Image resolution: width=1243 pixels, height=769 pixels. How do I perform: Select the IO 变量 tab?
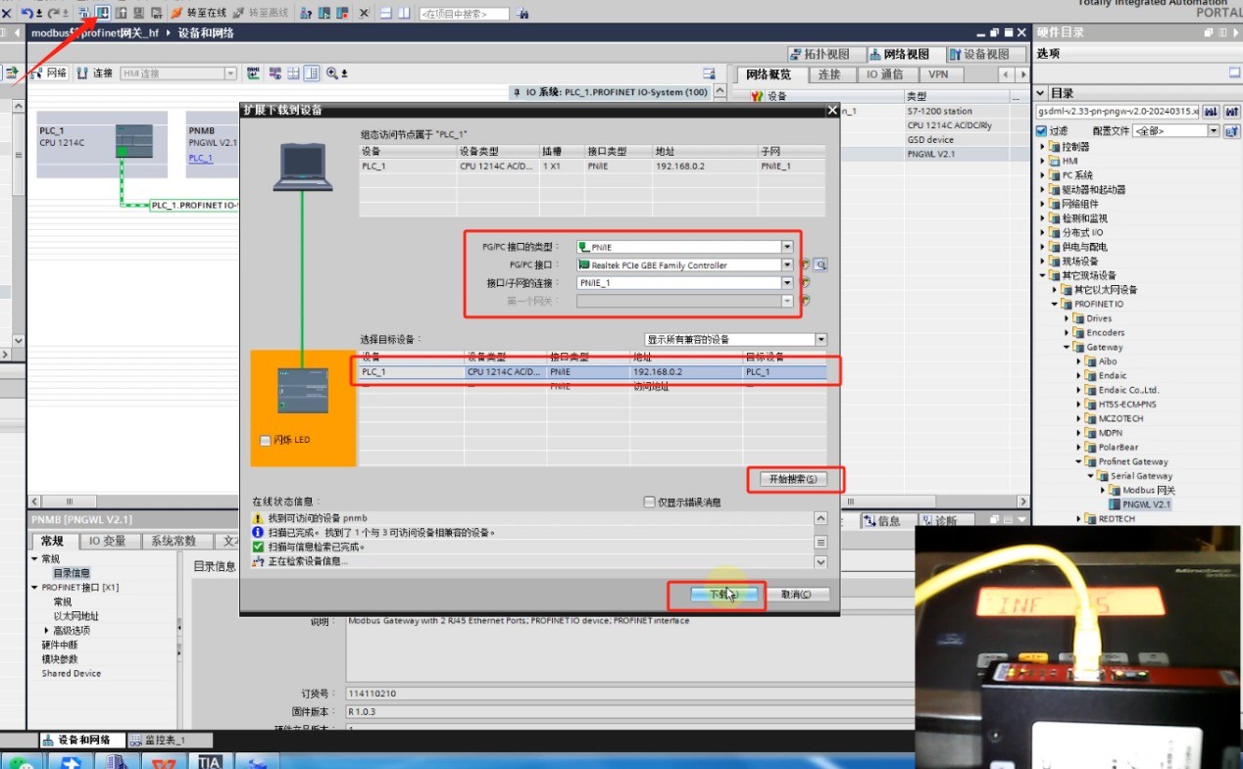[107, 541]
